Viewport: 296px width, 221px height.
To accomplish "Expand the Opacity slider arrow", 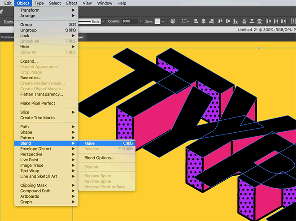I will pyautogui.click(x=141, y=21).
